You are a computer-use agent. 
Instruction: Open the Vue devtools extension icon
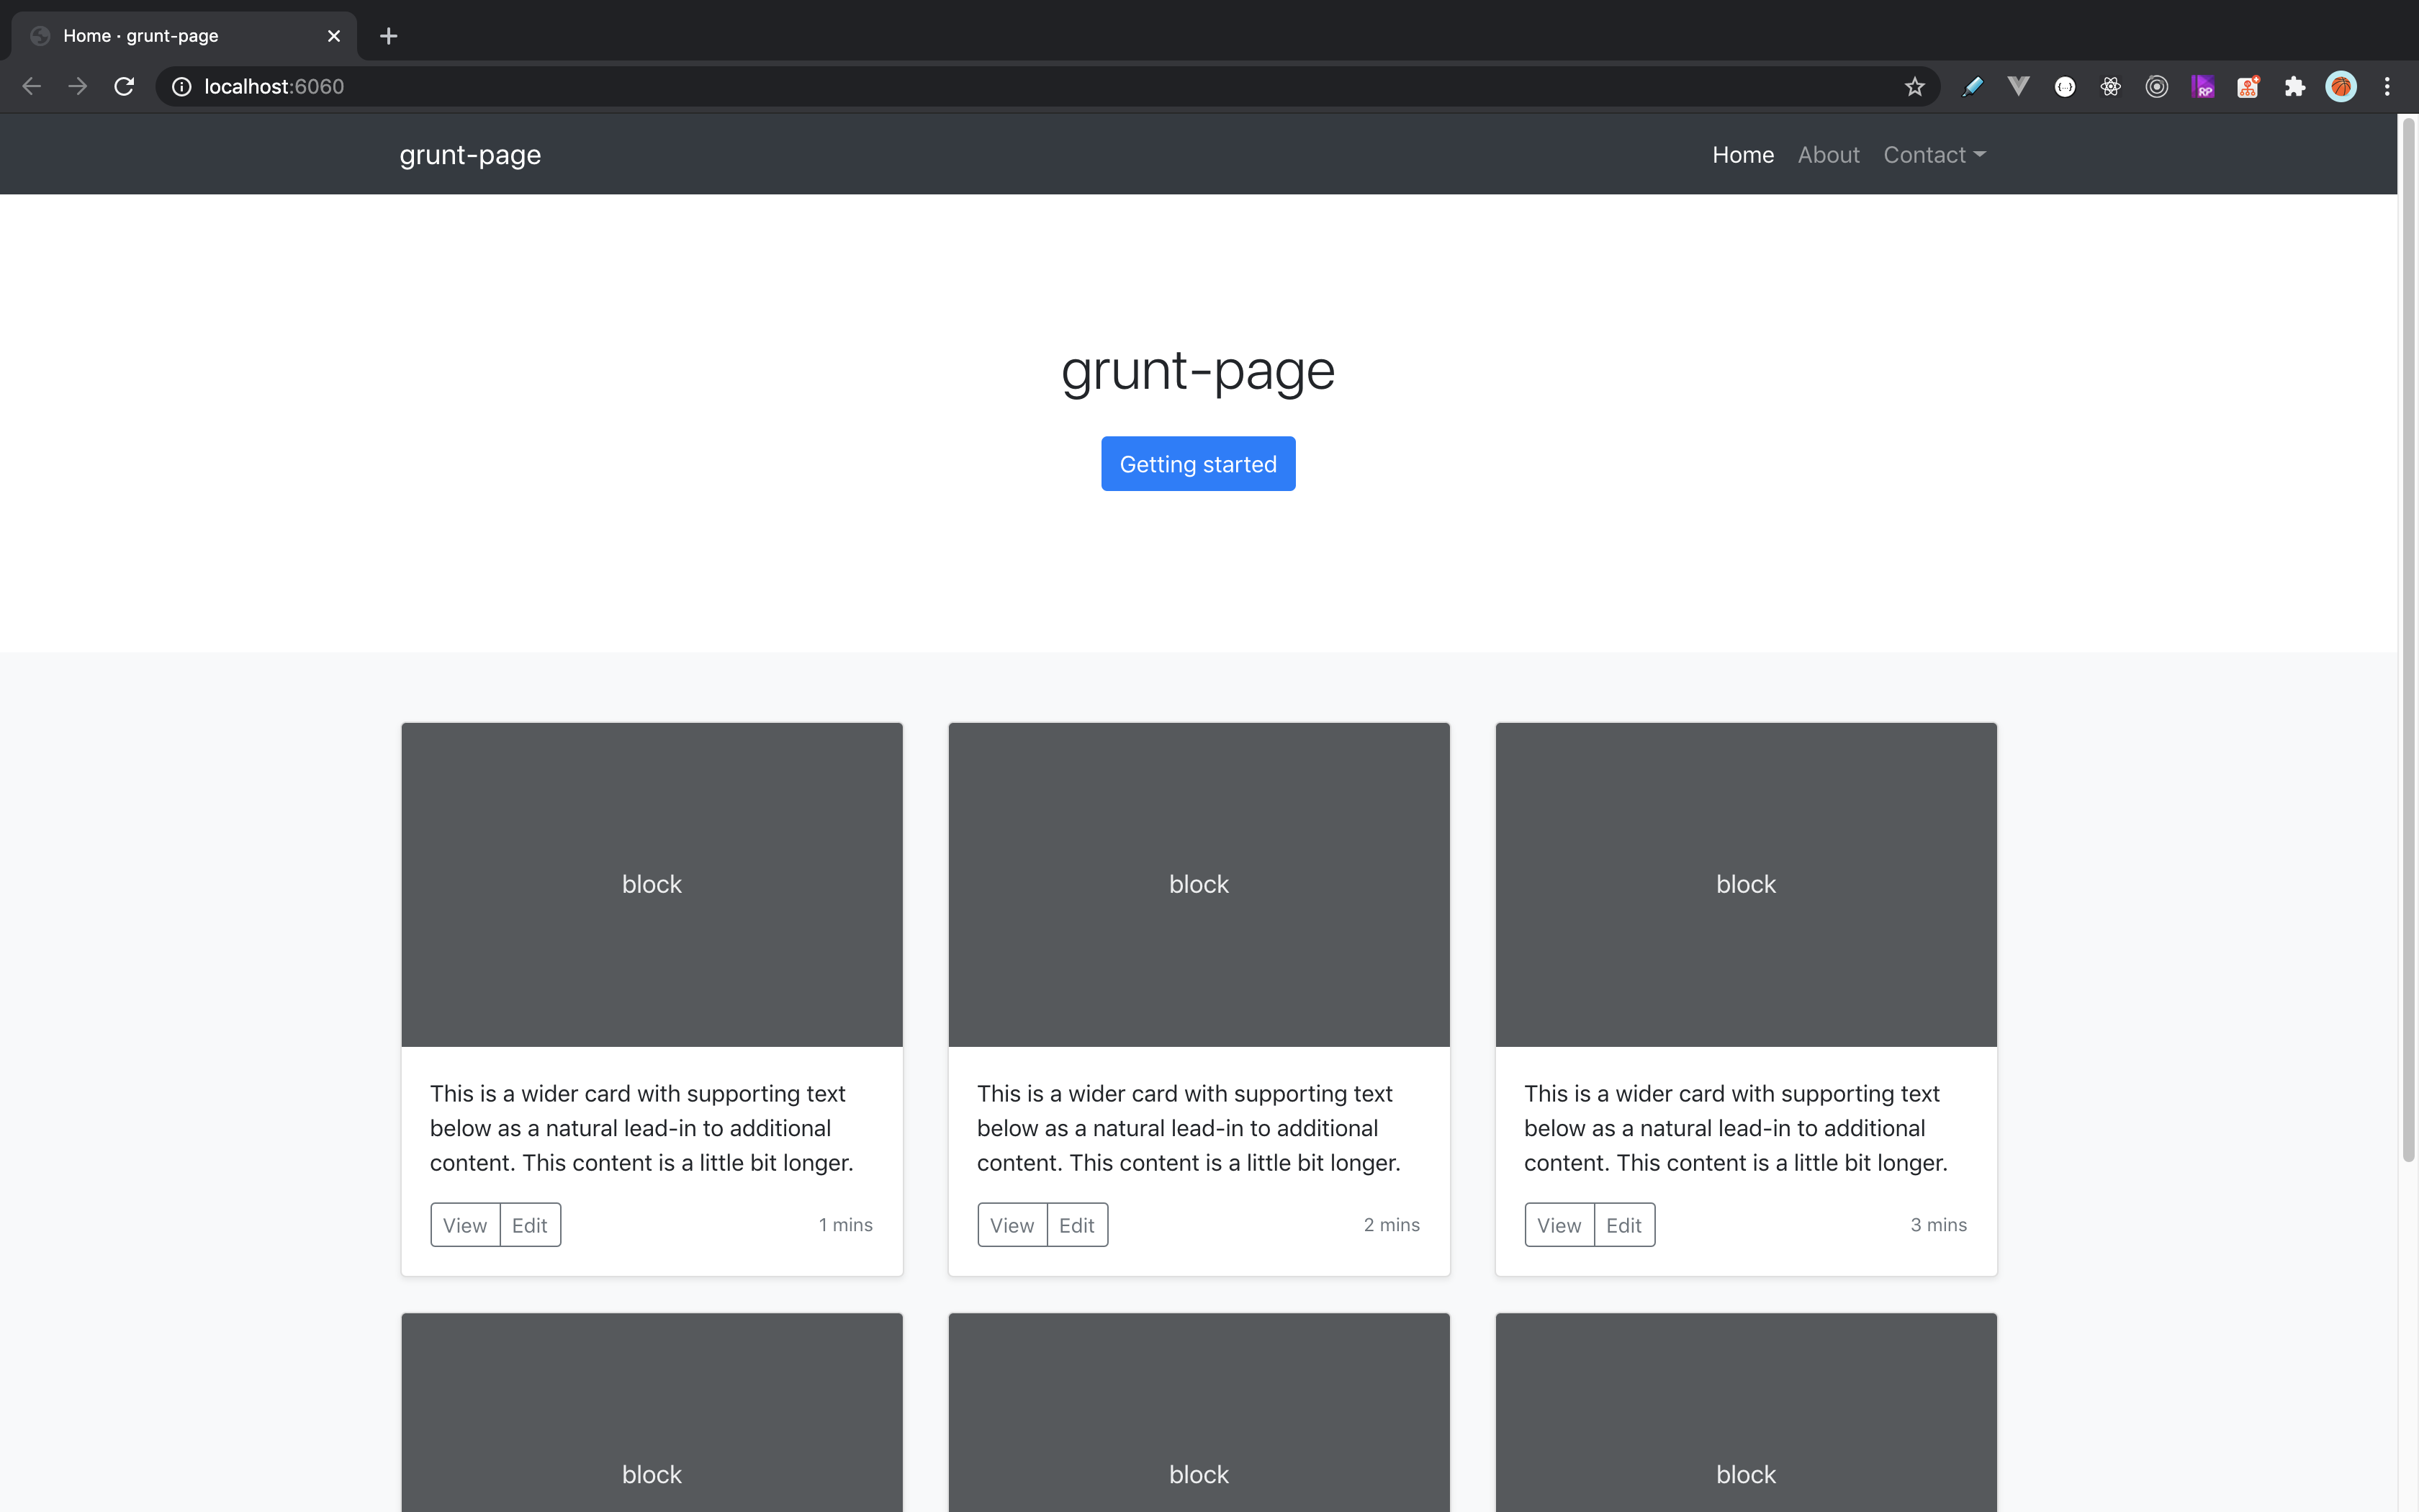[x=2018, y=87]
